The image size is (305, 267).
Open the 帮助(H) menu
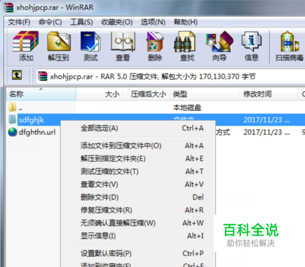click(x=186, y=22)
